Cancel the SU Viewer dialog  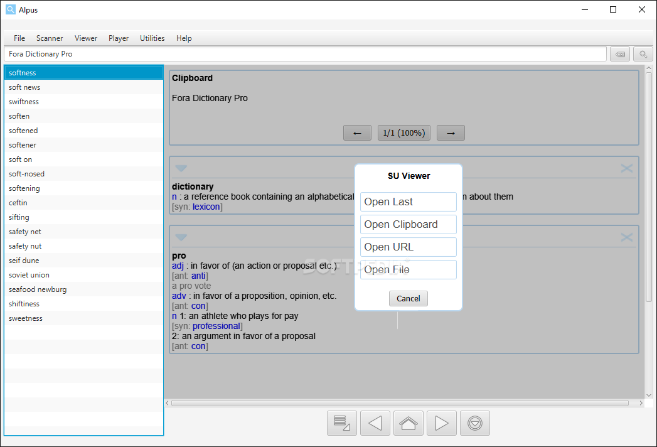pos(408,299)
